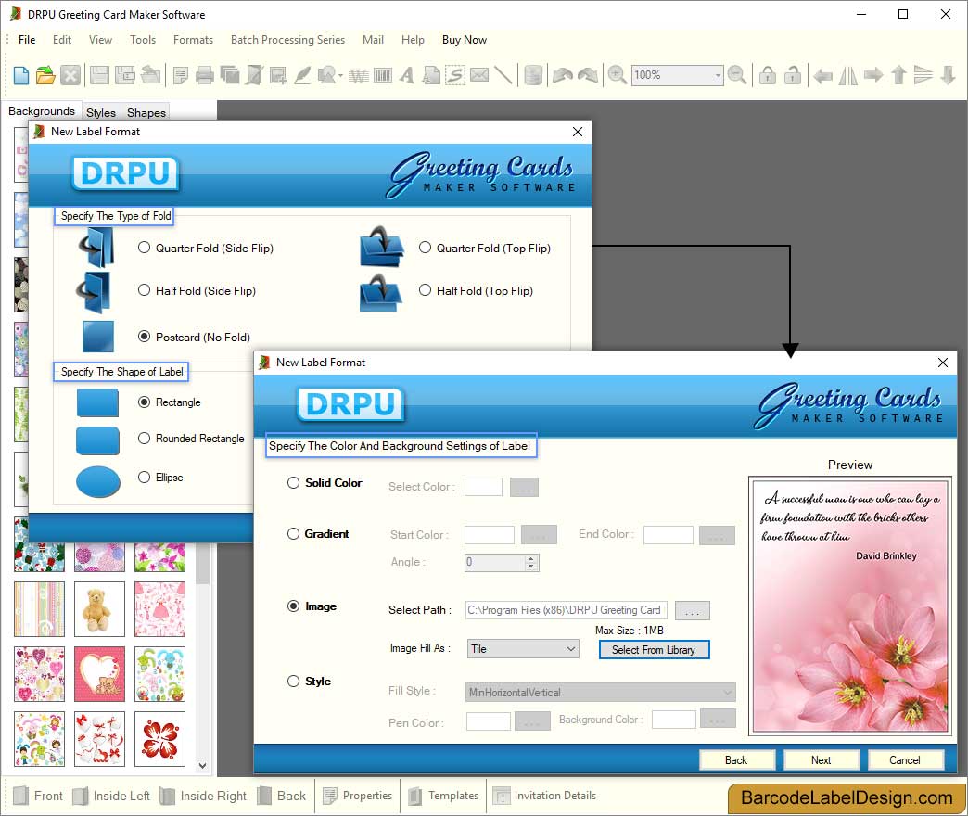Open the Buy Now menu
Image resolution: width=968 pixels, height=816 pixels.
[465, 40]
